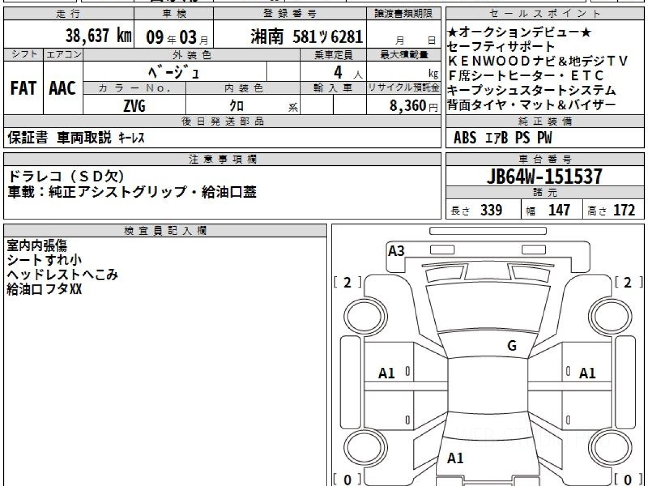The width and height of the screenshot is (648, 486).
Task: Click the [ 2 ] bracket right of the diagram
Action: [627, 282]
